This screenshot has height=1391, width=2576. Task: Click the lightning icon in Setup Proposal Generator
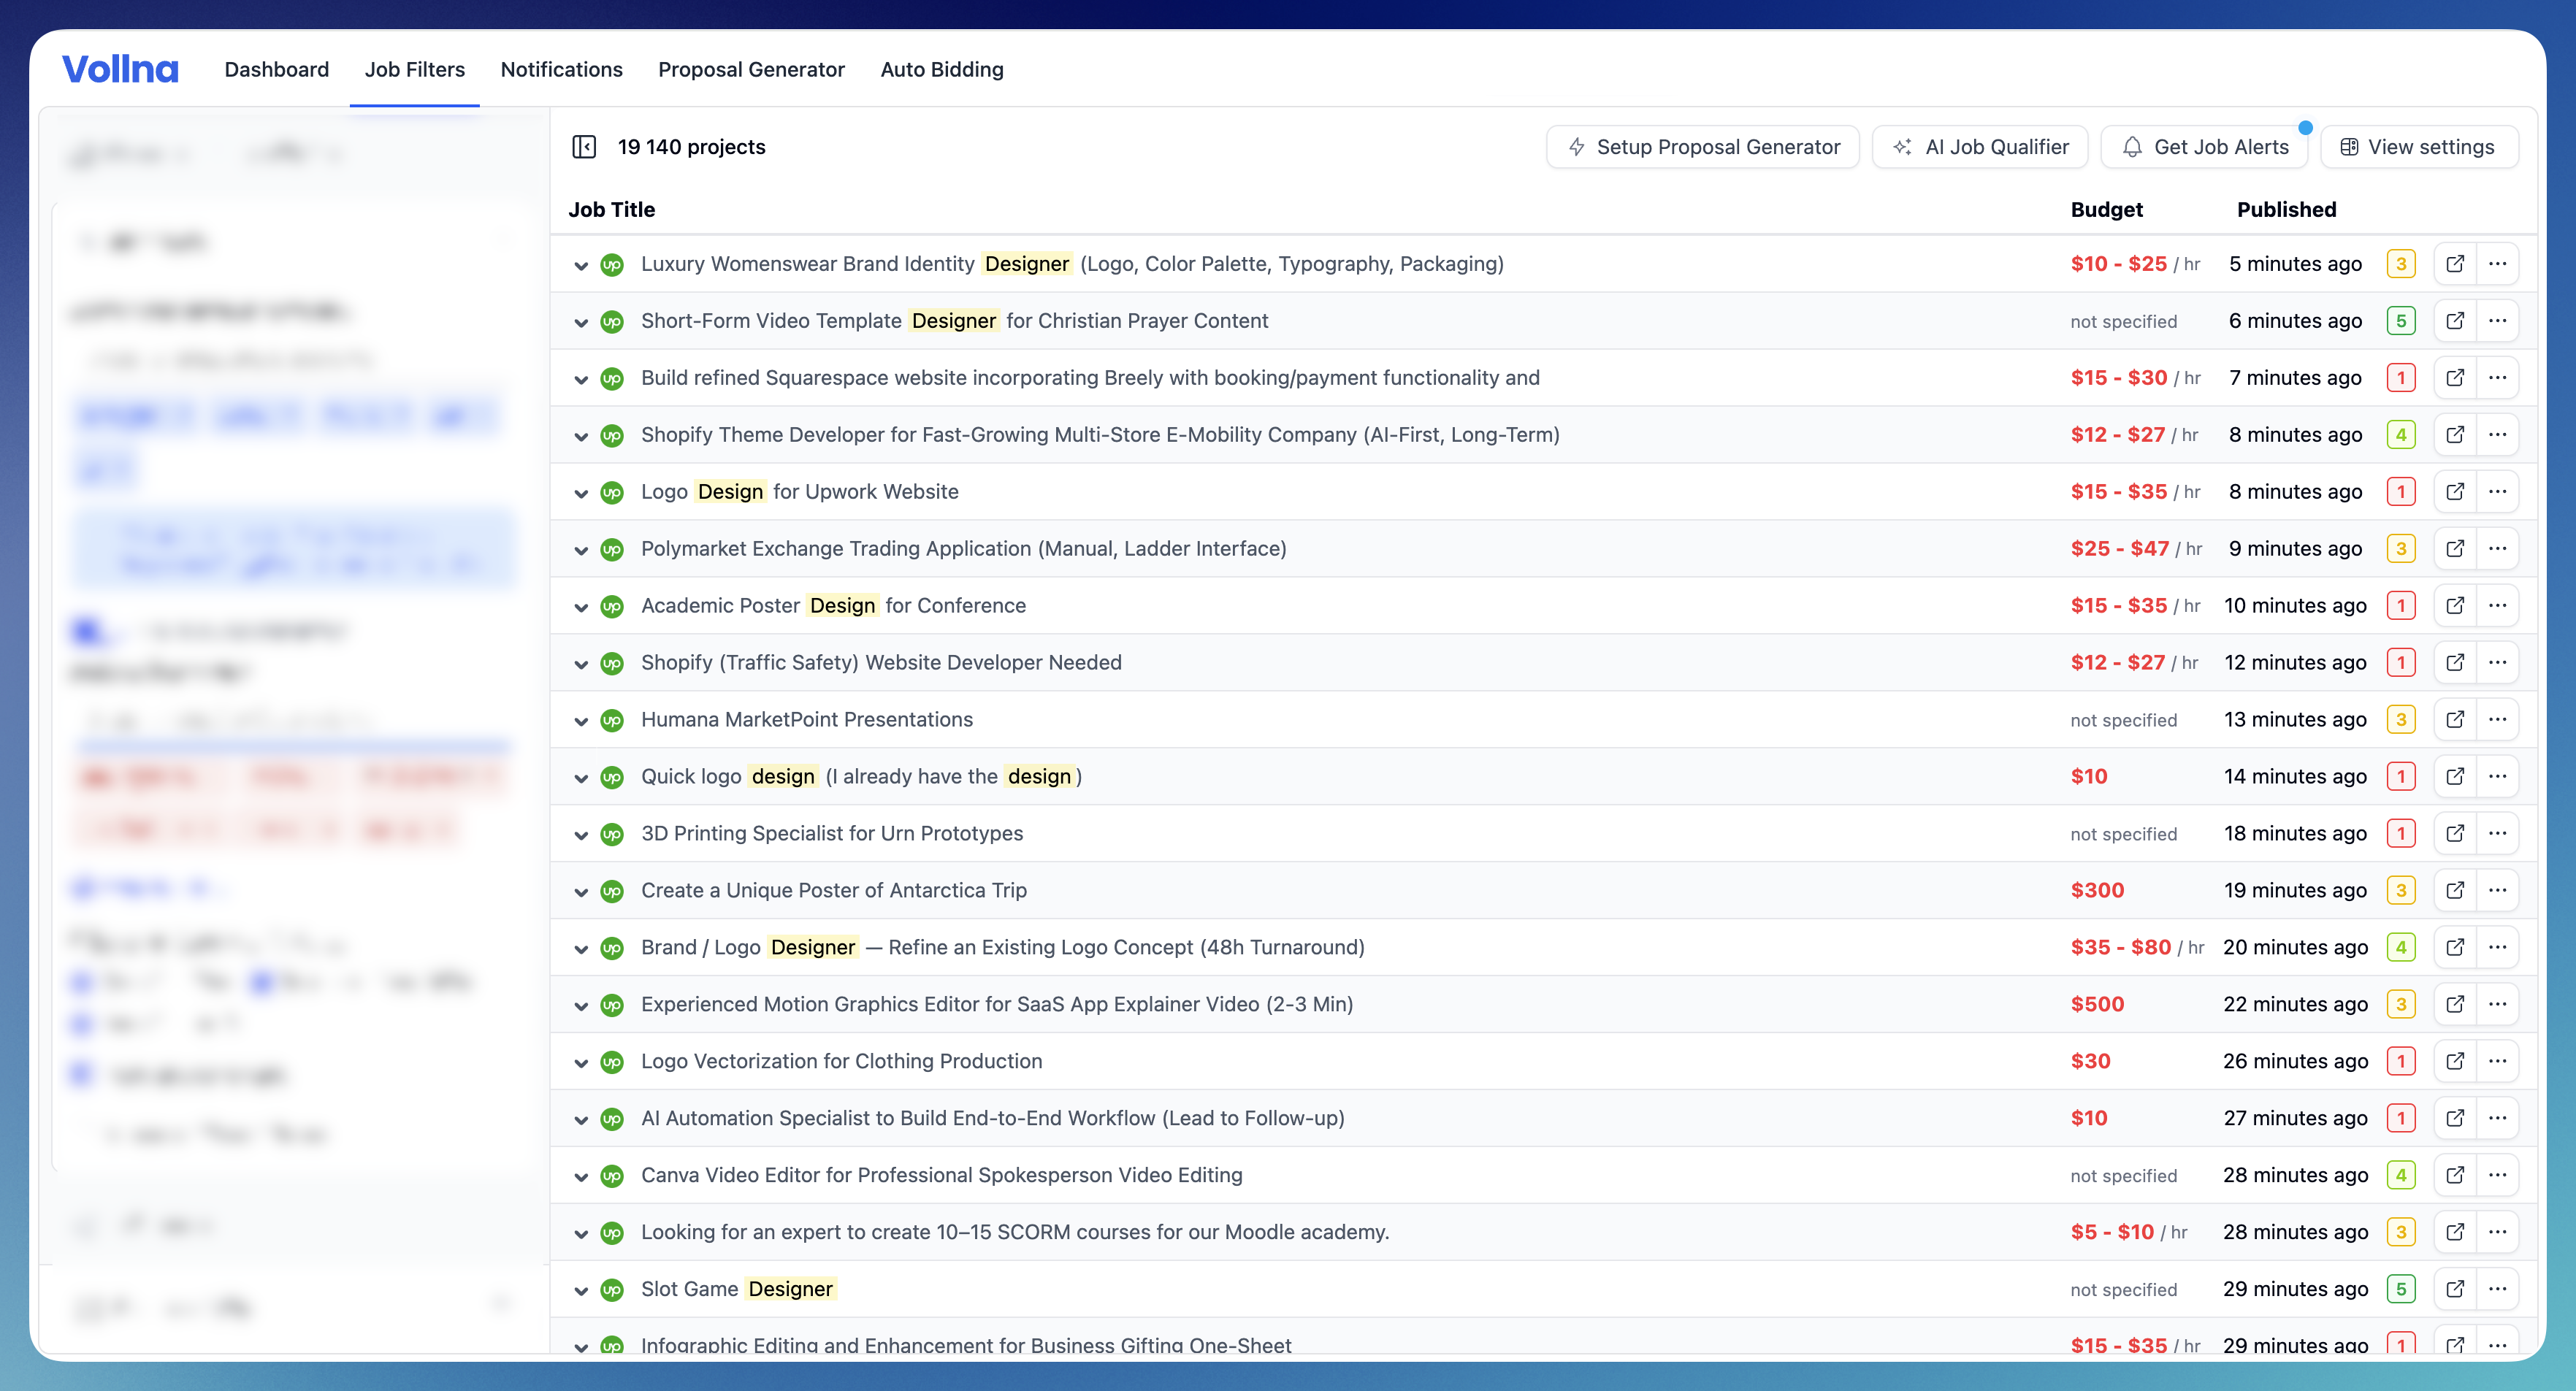click(x=1576, y=146)
